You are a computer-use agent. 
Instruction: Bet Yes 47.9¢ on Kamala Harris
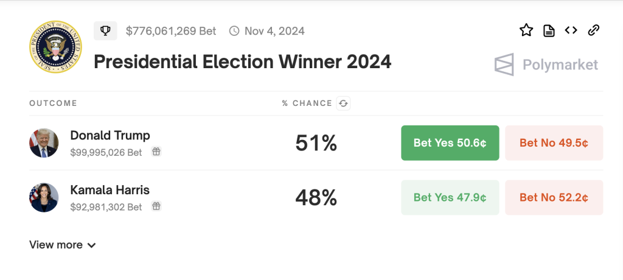450,197
